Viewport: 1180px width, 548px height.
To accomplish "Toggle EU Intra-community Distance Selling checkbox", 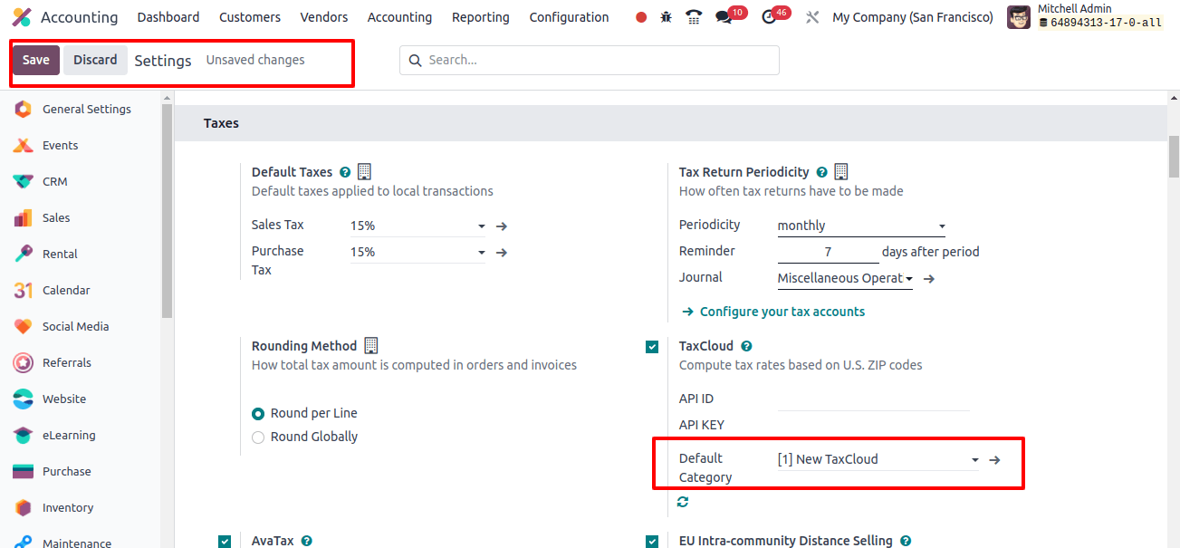I will click(x=652, y=542).
